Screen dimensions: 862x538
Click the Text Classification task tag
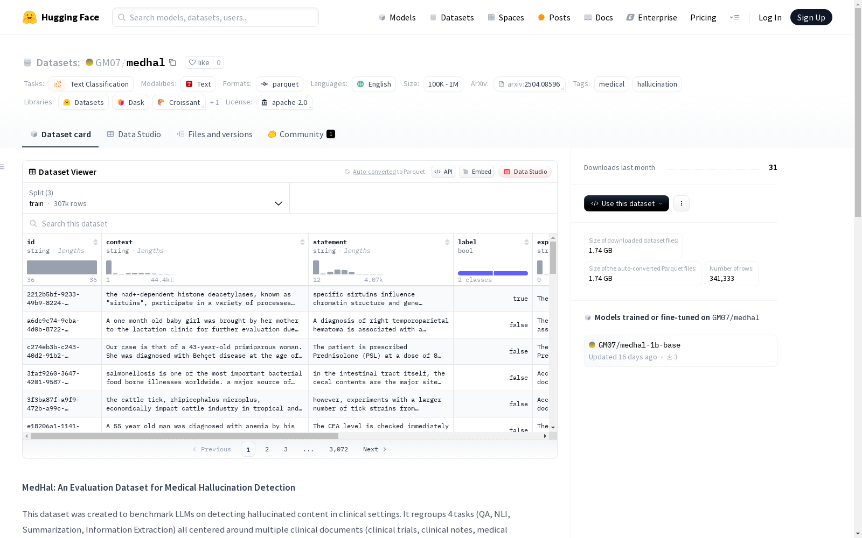tap(91, 84)
